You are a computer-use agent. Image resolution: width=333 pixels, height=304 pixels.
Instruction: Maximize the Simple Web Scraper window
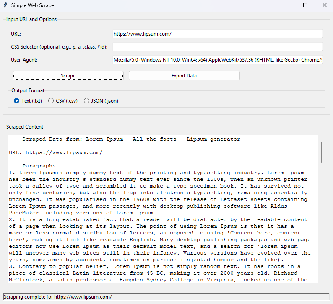(305, 5)
